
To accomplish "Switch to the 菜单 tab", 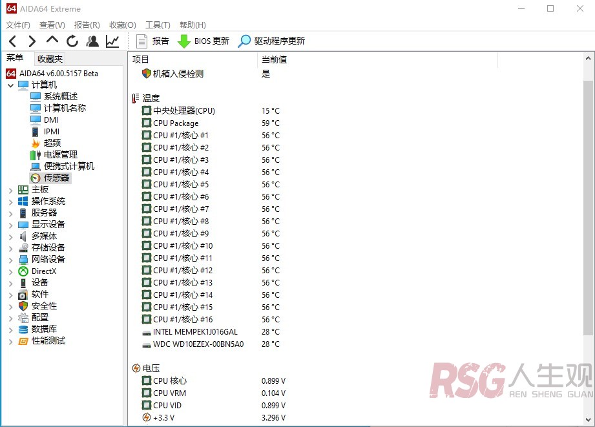I will pyautogui.click(x=15, y=58).
